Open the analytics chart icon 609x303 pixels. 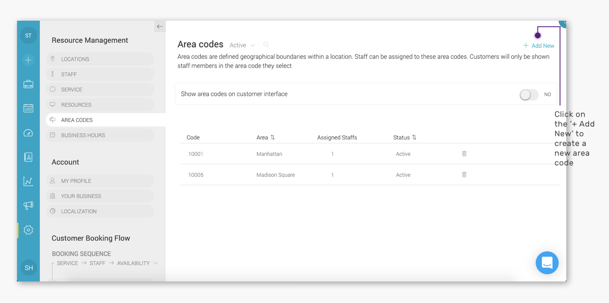28,181
